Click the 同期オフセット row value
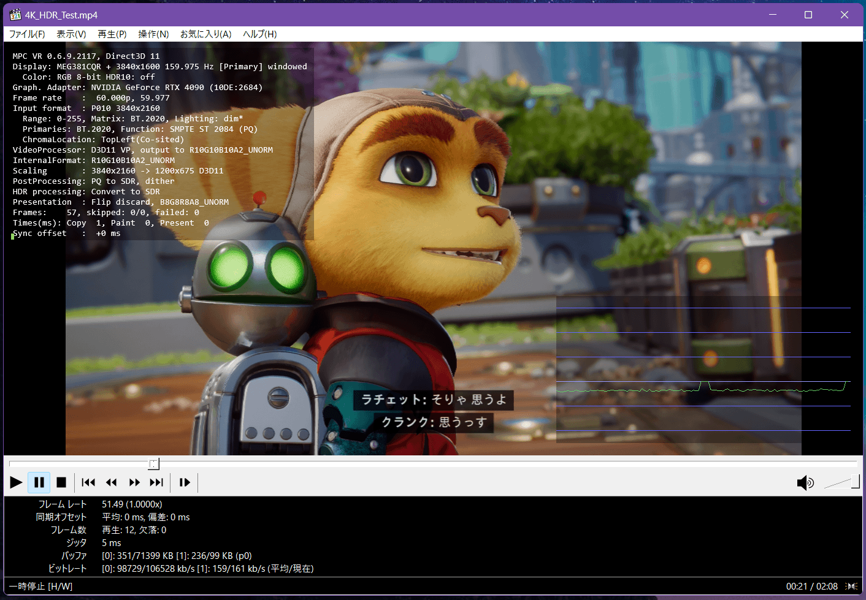This screenshot has width=866, height=600. tap(146, 517)
